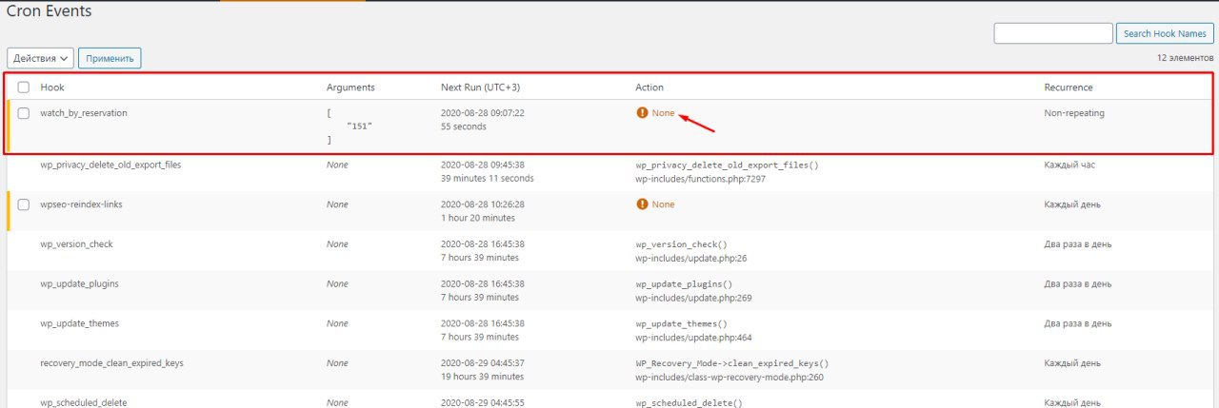Select the wp_privacy_delete_old_export_files hook name
1219x408 pixels.
click(110, 165)
